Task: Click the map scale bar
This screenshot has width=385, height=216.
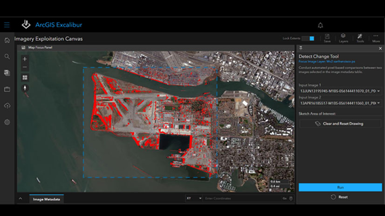Action: click(279, 183)
